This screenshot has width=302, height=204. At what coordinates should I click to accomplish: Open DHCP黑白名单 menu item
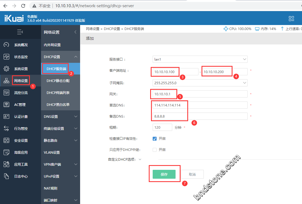pyautogui.click(x=61, y=105)
